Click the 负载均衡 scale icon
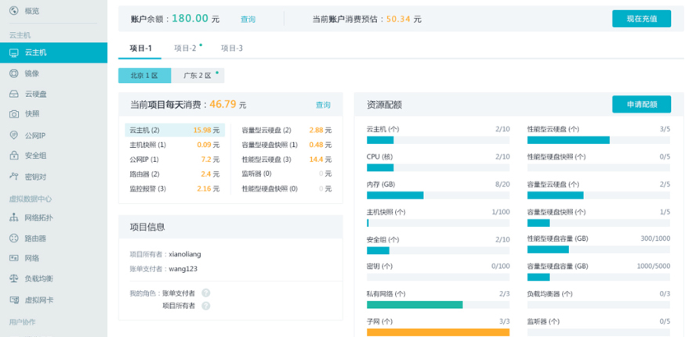685x337 pixels. click(x=13, y=278)
